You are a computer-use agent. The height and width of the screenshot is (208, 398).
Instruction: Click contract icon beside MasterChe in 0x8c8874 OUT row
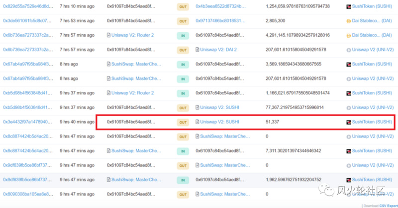pos(197,137)
